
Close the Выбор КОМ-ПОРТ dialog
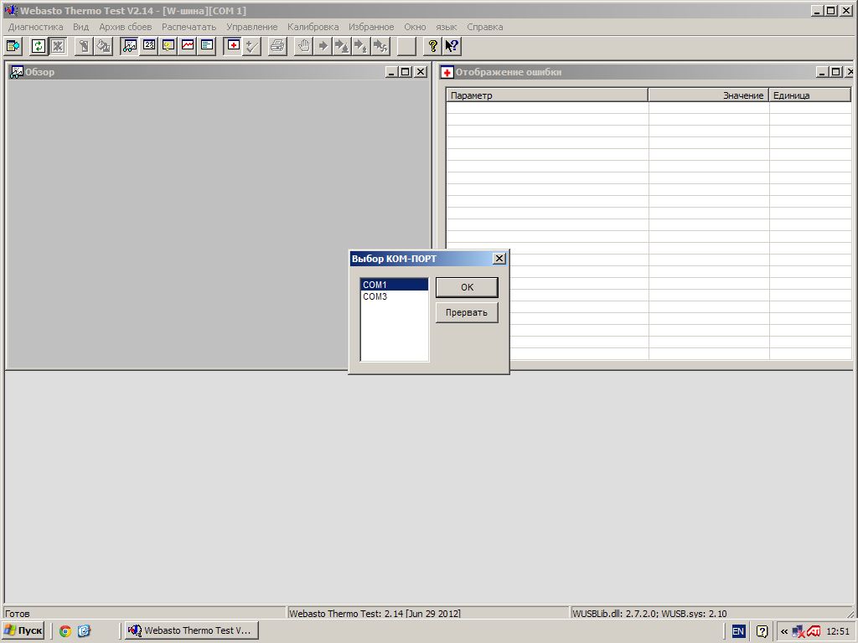coord(499,259)
